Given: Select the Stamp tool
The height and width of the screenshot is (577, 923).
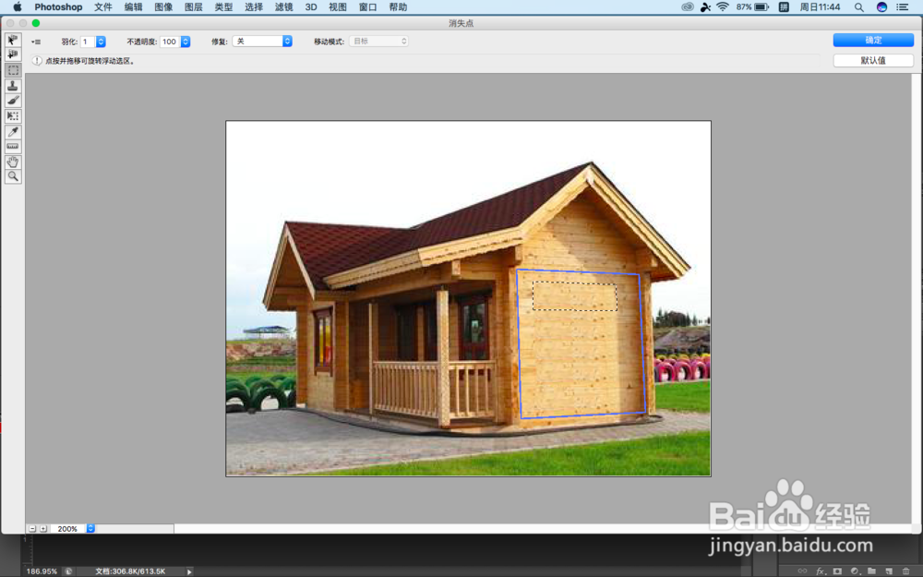Looking at the screenshot, I should point(13,85).
